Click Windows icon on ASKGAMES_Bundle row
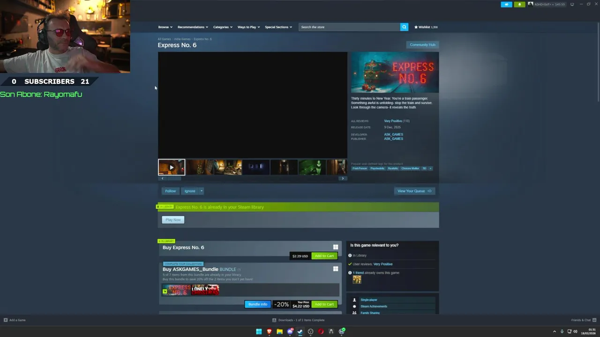600x337 pixels. coord(336,269)
